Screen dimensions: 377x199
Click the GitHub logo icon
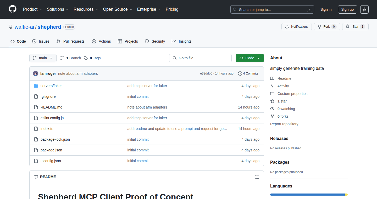tap(13, 9)
